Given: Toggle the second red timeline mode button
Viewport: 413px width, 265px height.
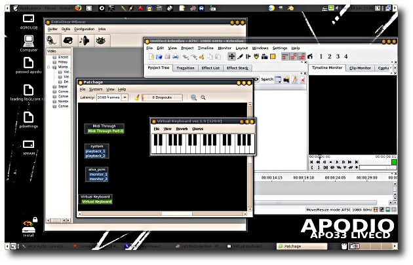Looking at the screenshot, I should coord(294,56).
